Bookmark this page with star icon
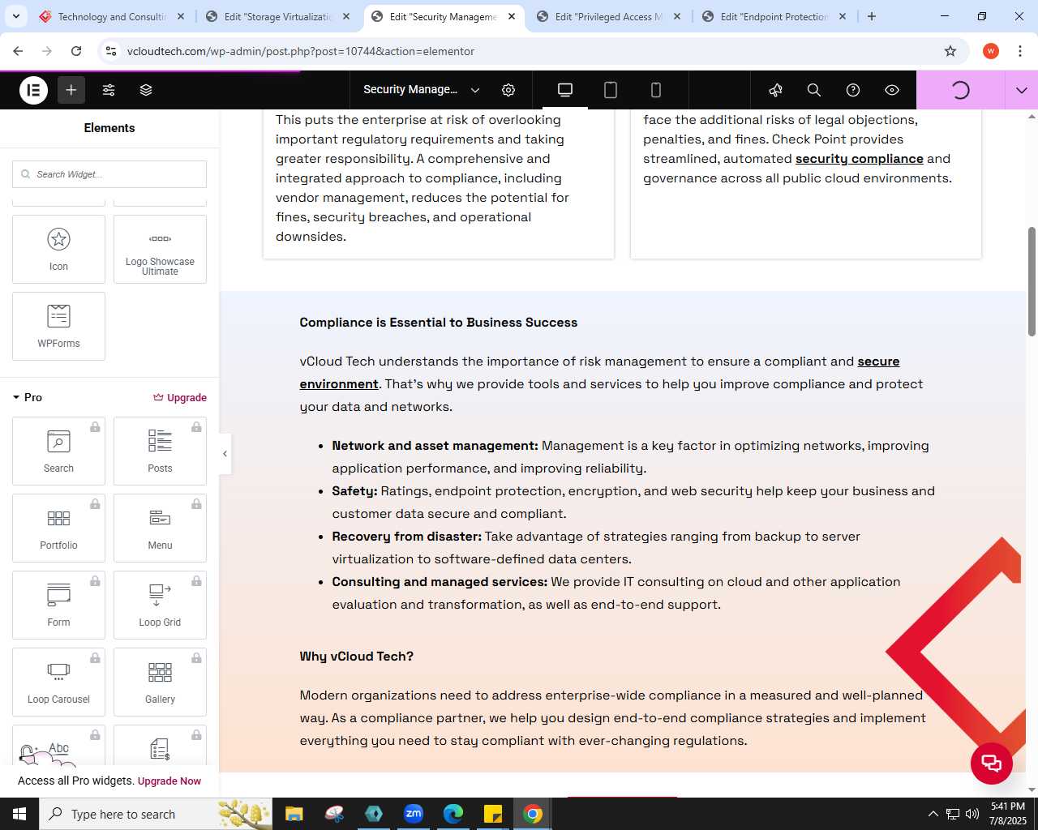 (x=950, y=51)
